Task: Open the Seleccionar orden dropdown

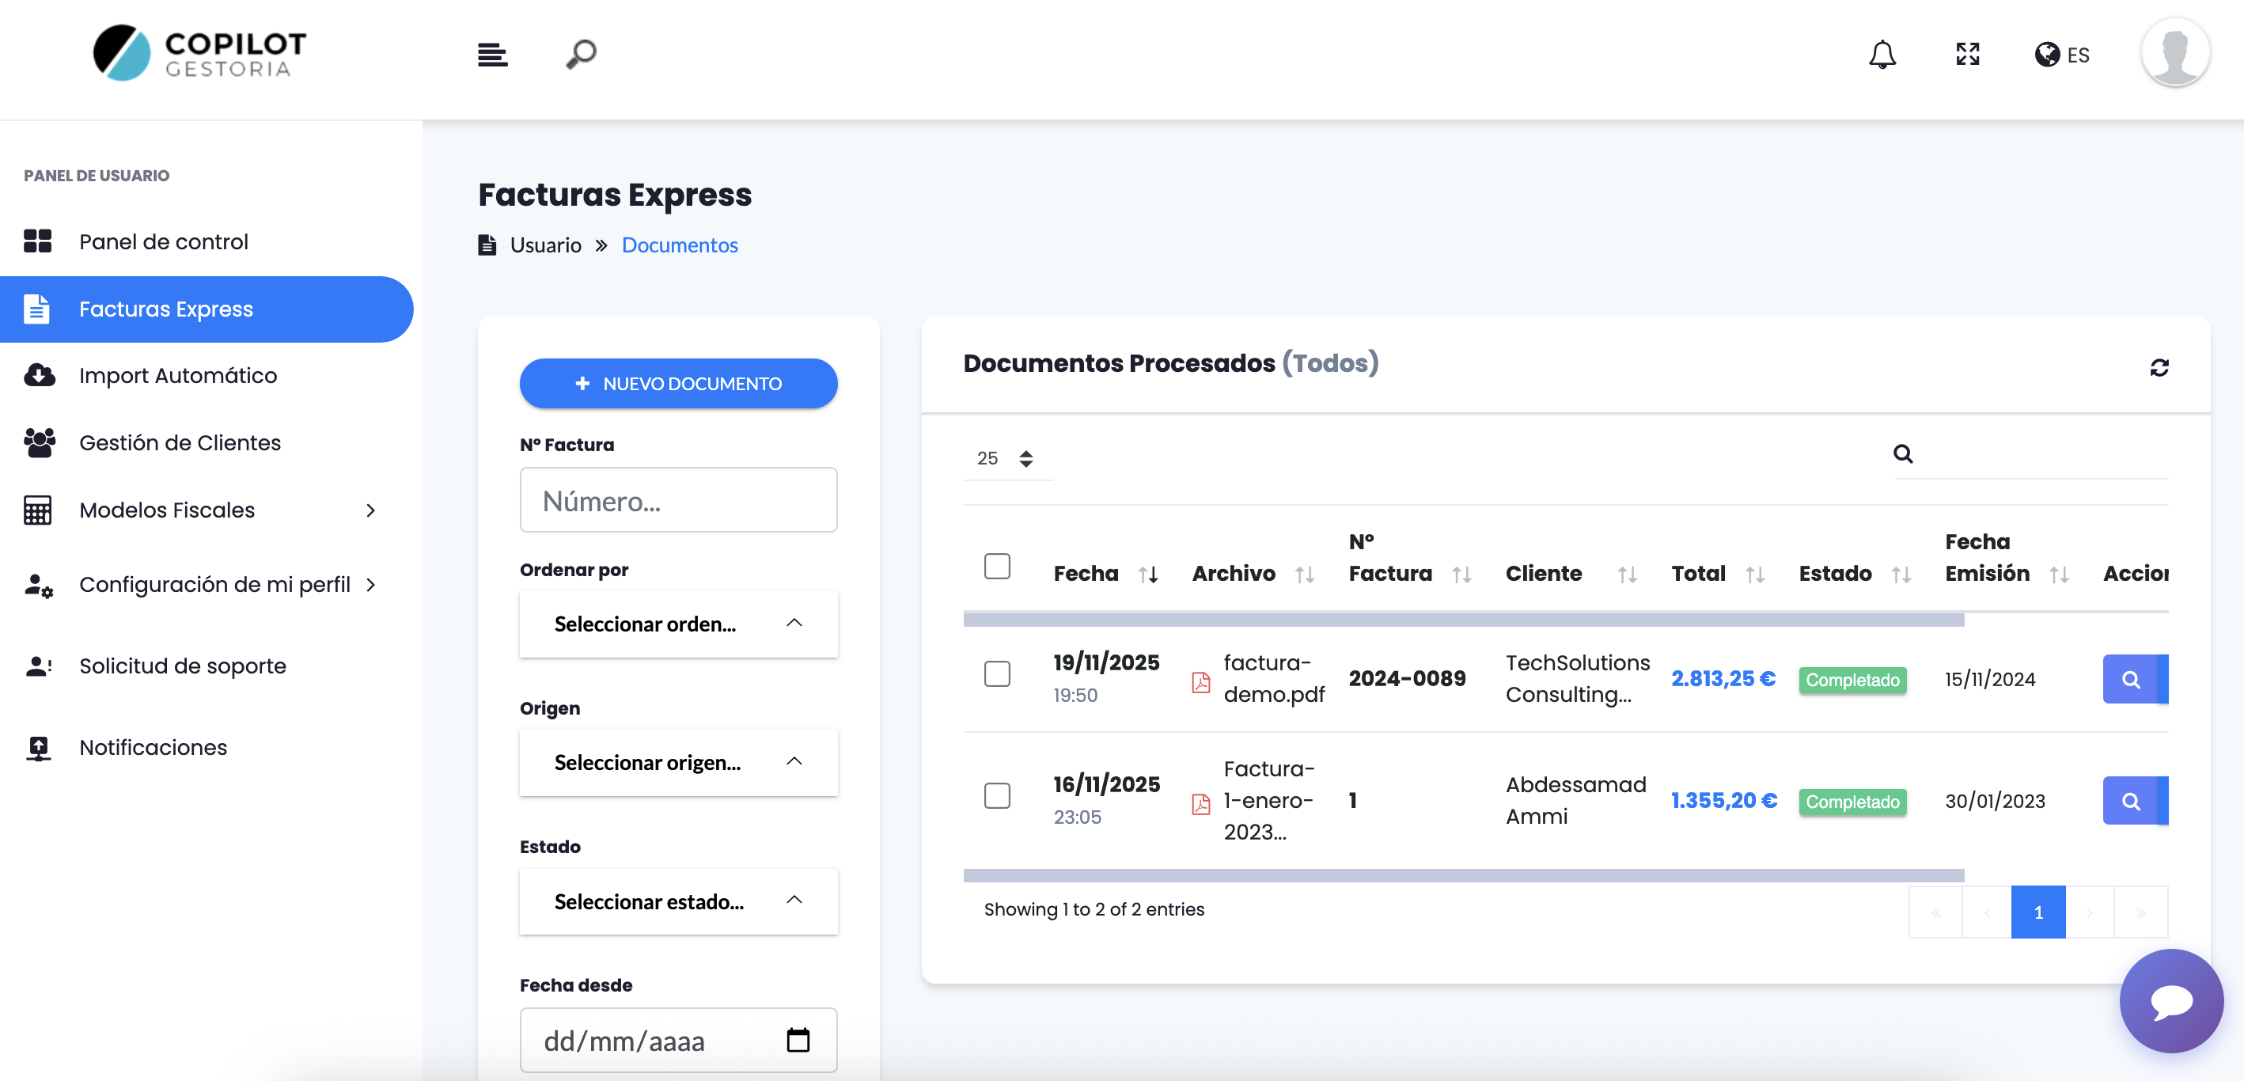Action: point(678,624)
